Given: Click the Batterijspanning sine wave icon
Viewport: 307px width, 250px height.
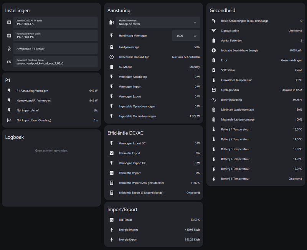Looking at the screenshot, I should (x=214, y=100).
